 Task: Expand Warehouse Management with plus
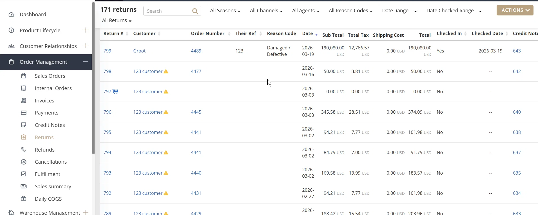[x=86, y=212]
